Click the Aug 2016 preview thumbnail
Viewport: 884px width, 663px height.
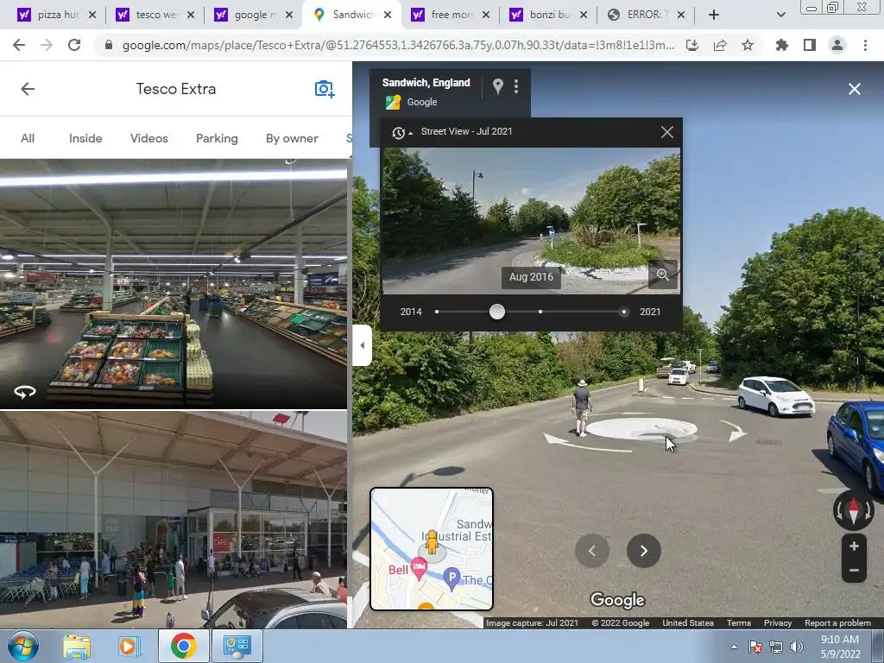click(531, 220)
